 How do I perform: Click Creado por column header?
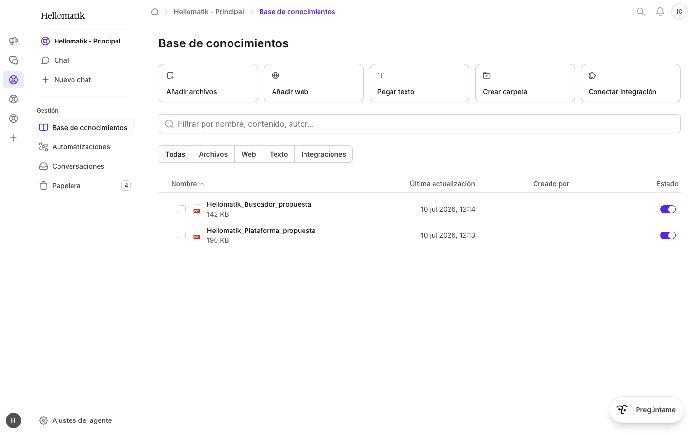pos(551,184)
